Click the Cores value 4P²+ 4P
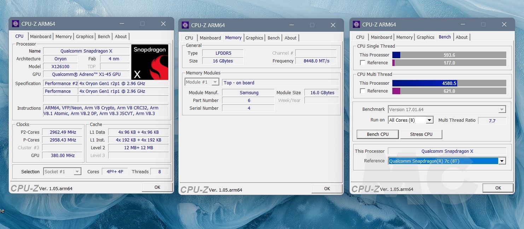 tap(115, 171)
